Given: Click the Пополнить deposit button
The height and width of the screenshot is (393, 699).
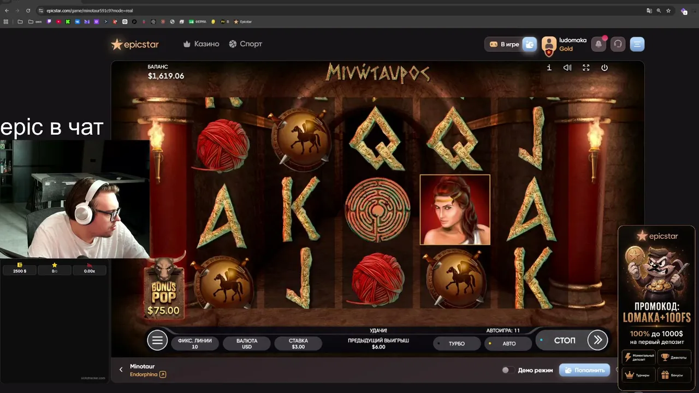Looking at the screenshot, I should (585, 370).
